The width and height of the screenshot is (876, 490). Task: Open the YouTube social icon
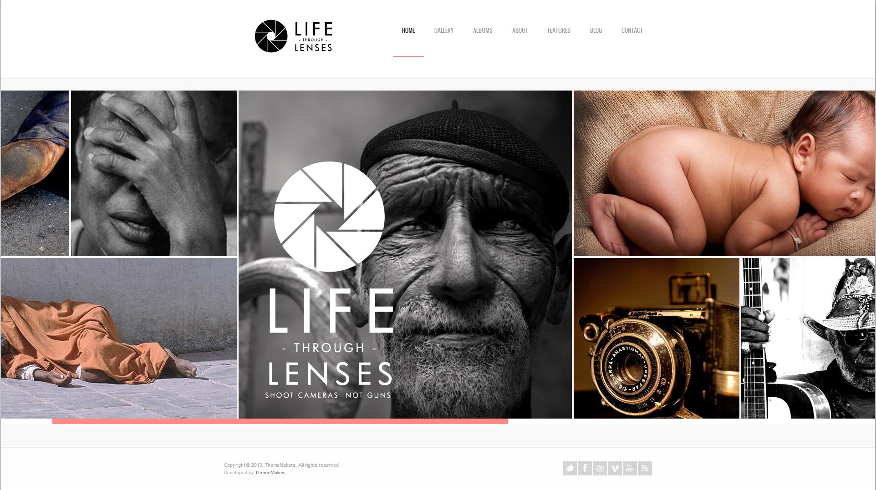[630, 468]
